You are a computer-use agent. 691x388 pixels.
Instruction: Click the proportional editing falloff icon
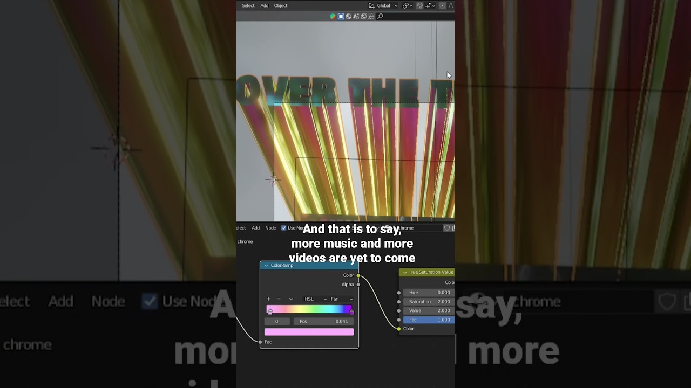(451, 5)
